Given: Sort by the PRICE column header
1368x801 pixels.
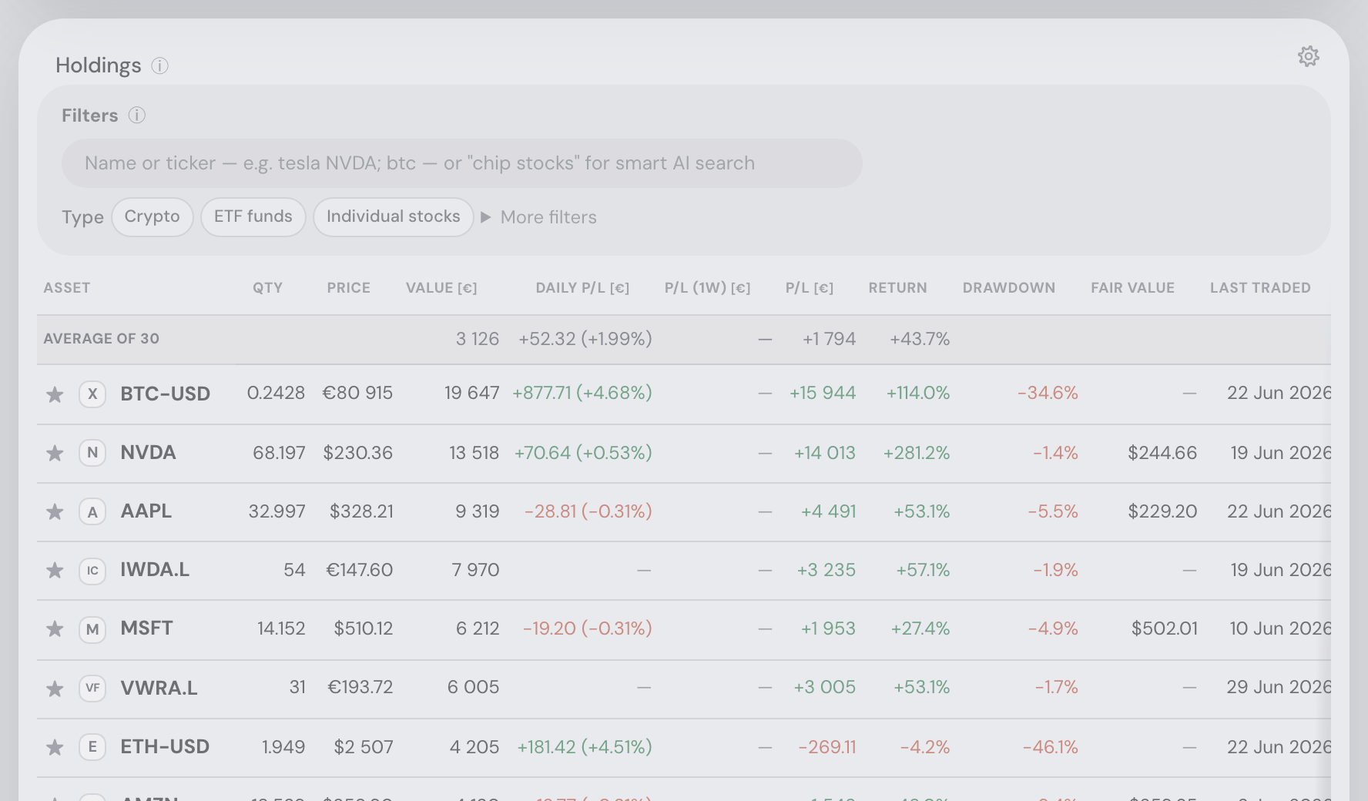Looking at the screenshot, I should pos(349,288).
